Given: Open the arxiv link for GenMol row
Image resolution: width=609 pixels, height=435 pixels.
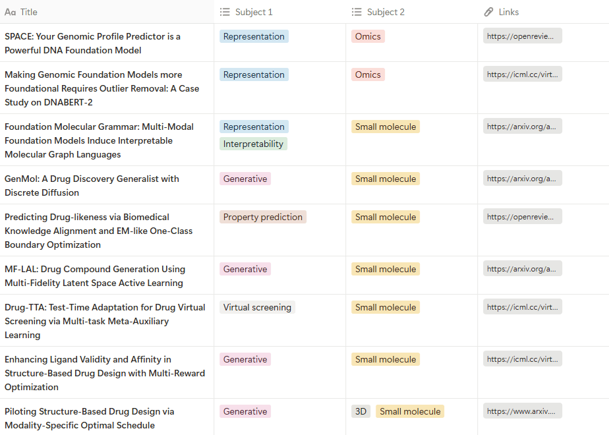Looking at the screenshot, I should (523, 178).
